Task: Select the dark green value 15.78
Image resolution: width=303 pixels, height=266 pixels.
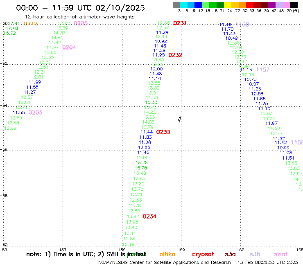Action: coord(141,168)
